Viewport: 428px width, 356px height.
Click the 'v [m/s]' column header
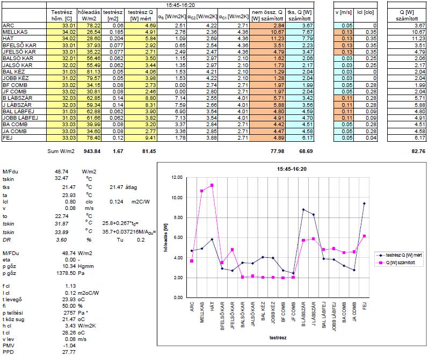point(343,12)
